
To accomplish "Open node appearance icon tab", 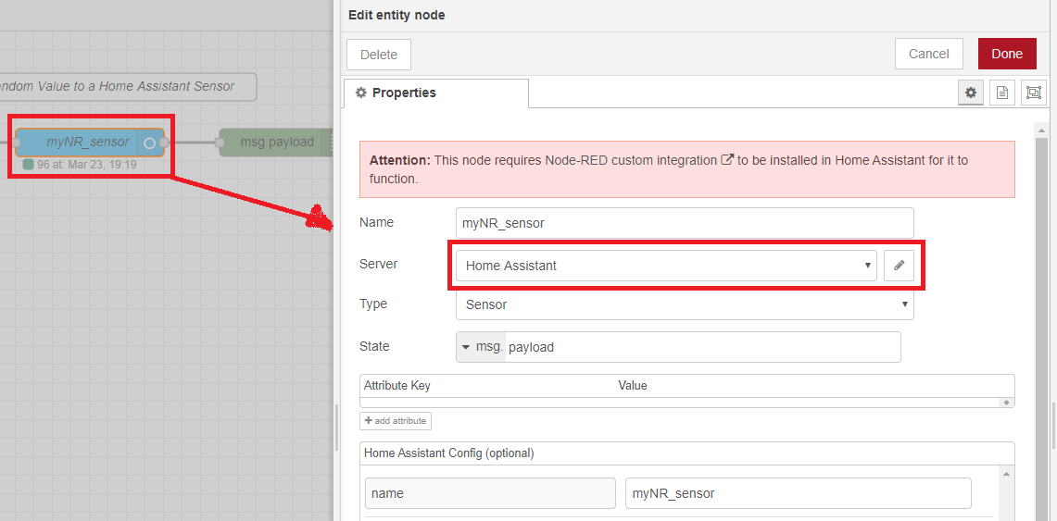I will (1034, 93).
